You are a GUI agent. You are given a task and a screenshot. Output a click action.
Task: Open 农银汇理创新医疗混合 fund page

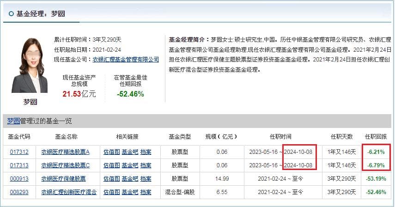tap(69, 192)
